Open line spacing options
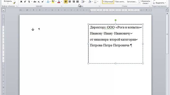 click(x=83, y=2)
